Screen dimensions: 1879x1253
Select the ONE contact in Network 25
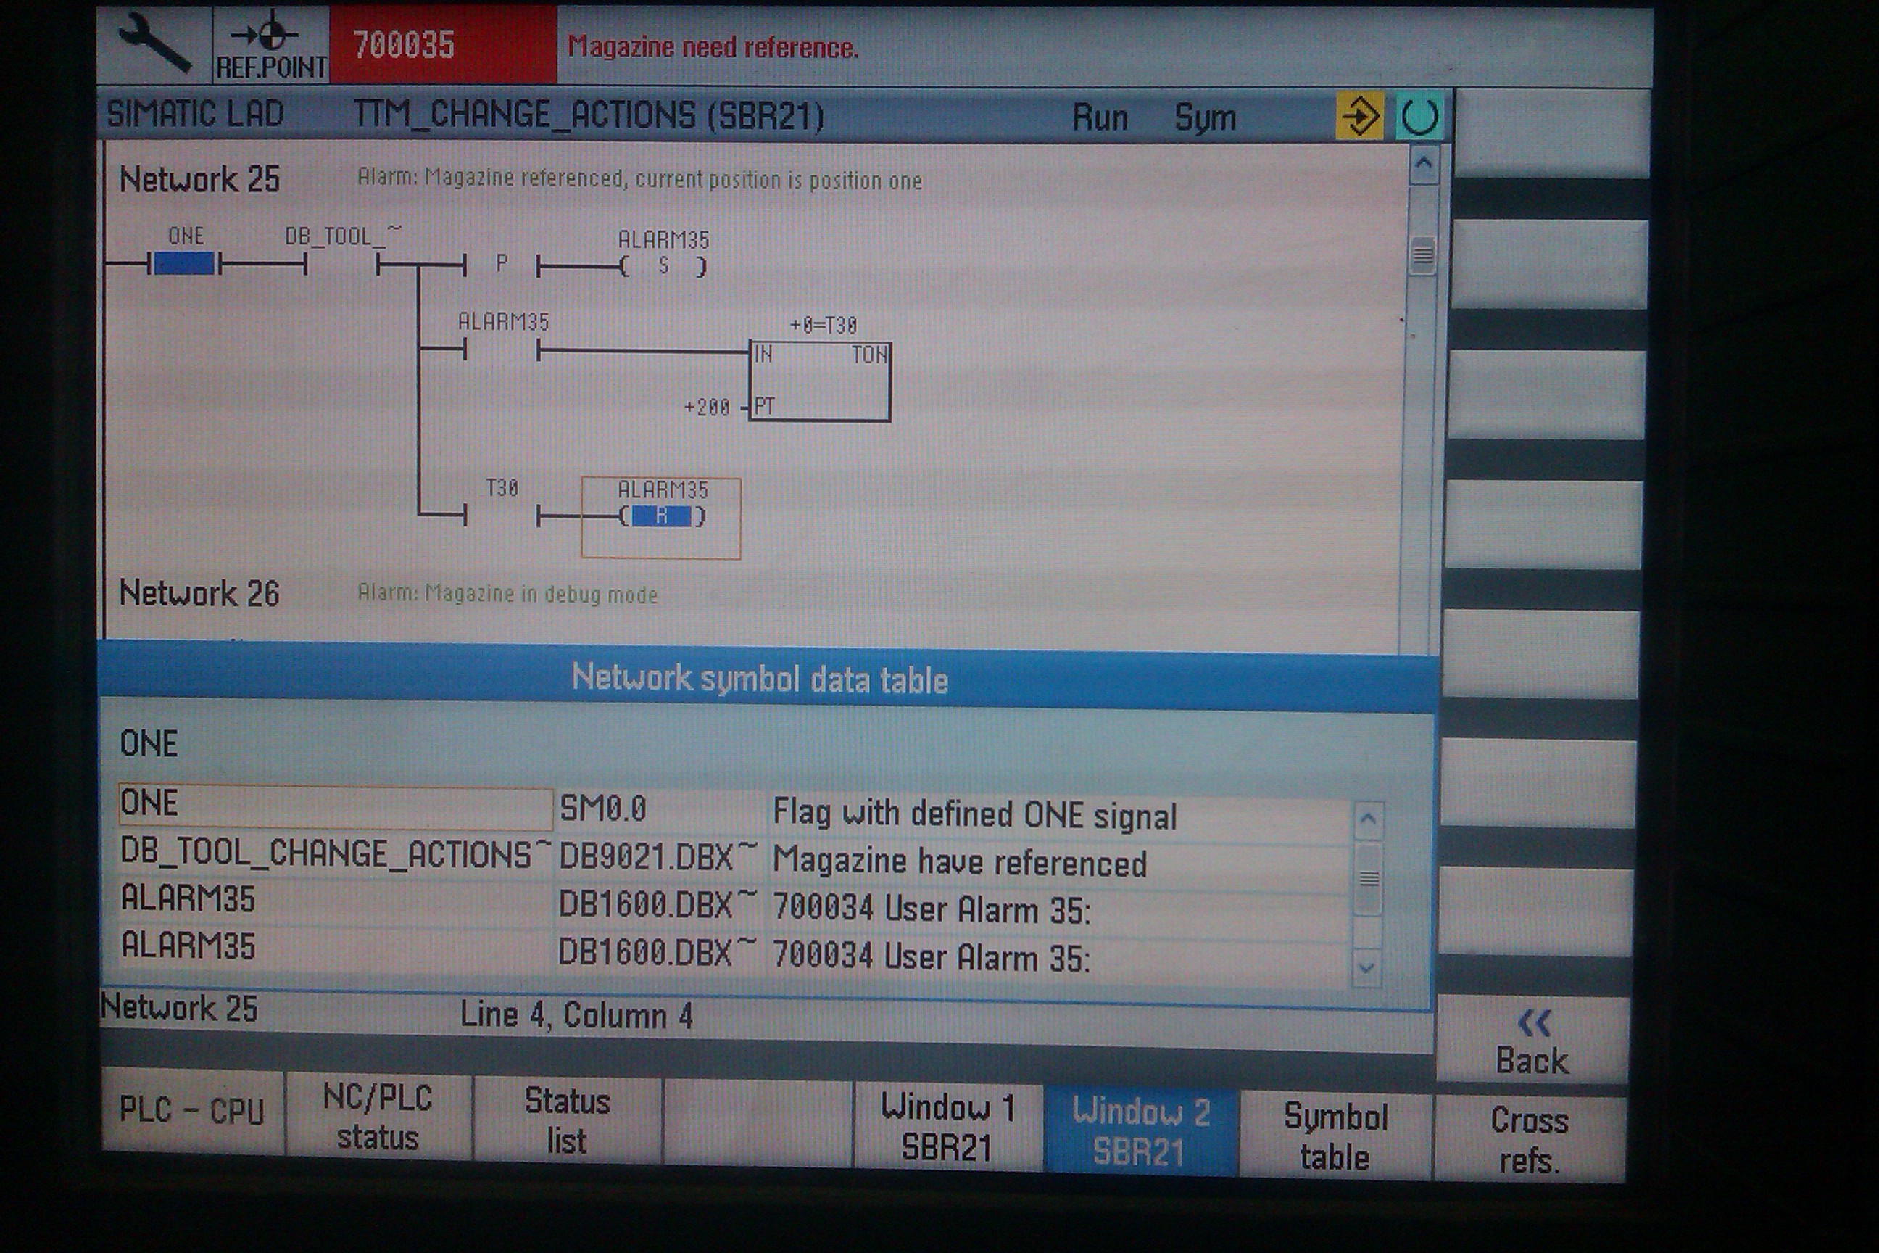click(183, 264)
